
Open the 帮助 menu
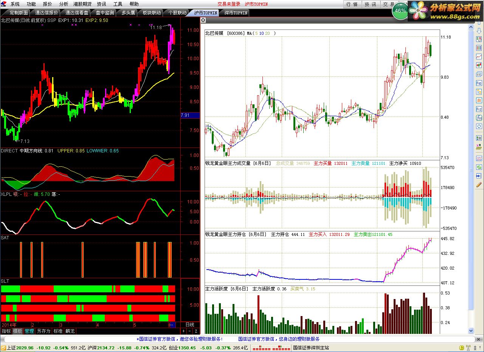[134, 4]
